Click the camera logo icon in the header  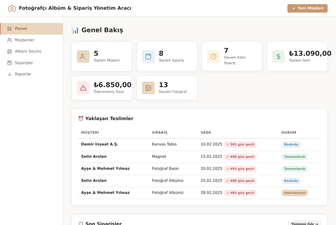pos(12,8)
